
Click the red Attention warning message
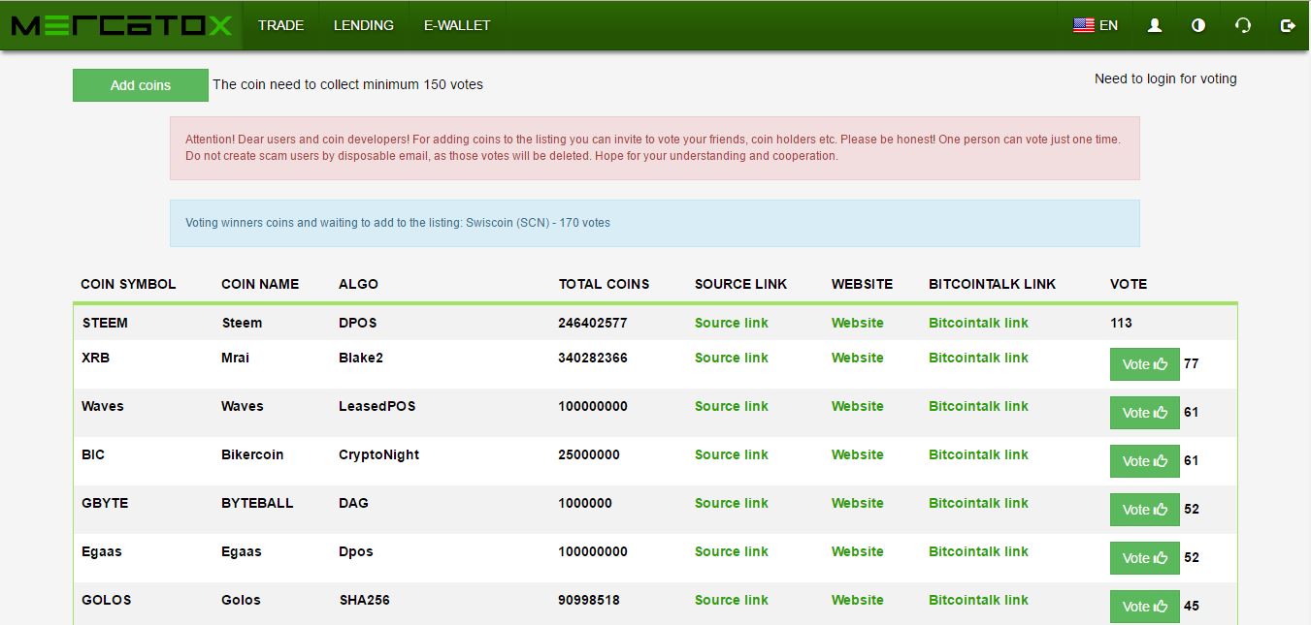pos(655,148)
